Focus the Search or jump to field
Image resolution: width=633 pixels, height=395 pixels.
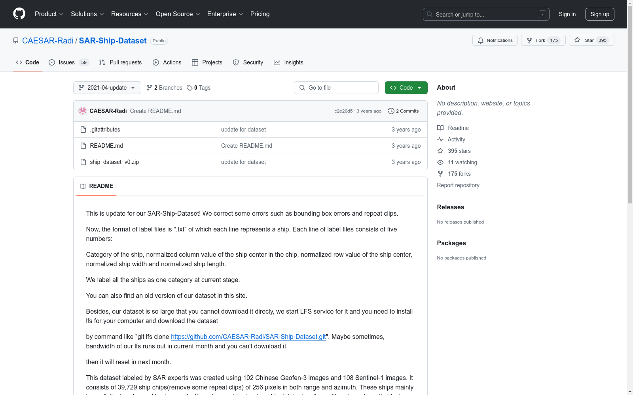(486, 14)
